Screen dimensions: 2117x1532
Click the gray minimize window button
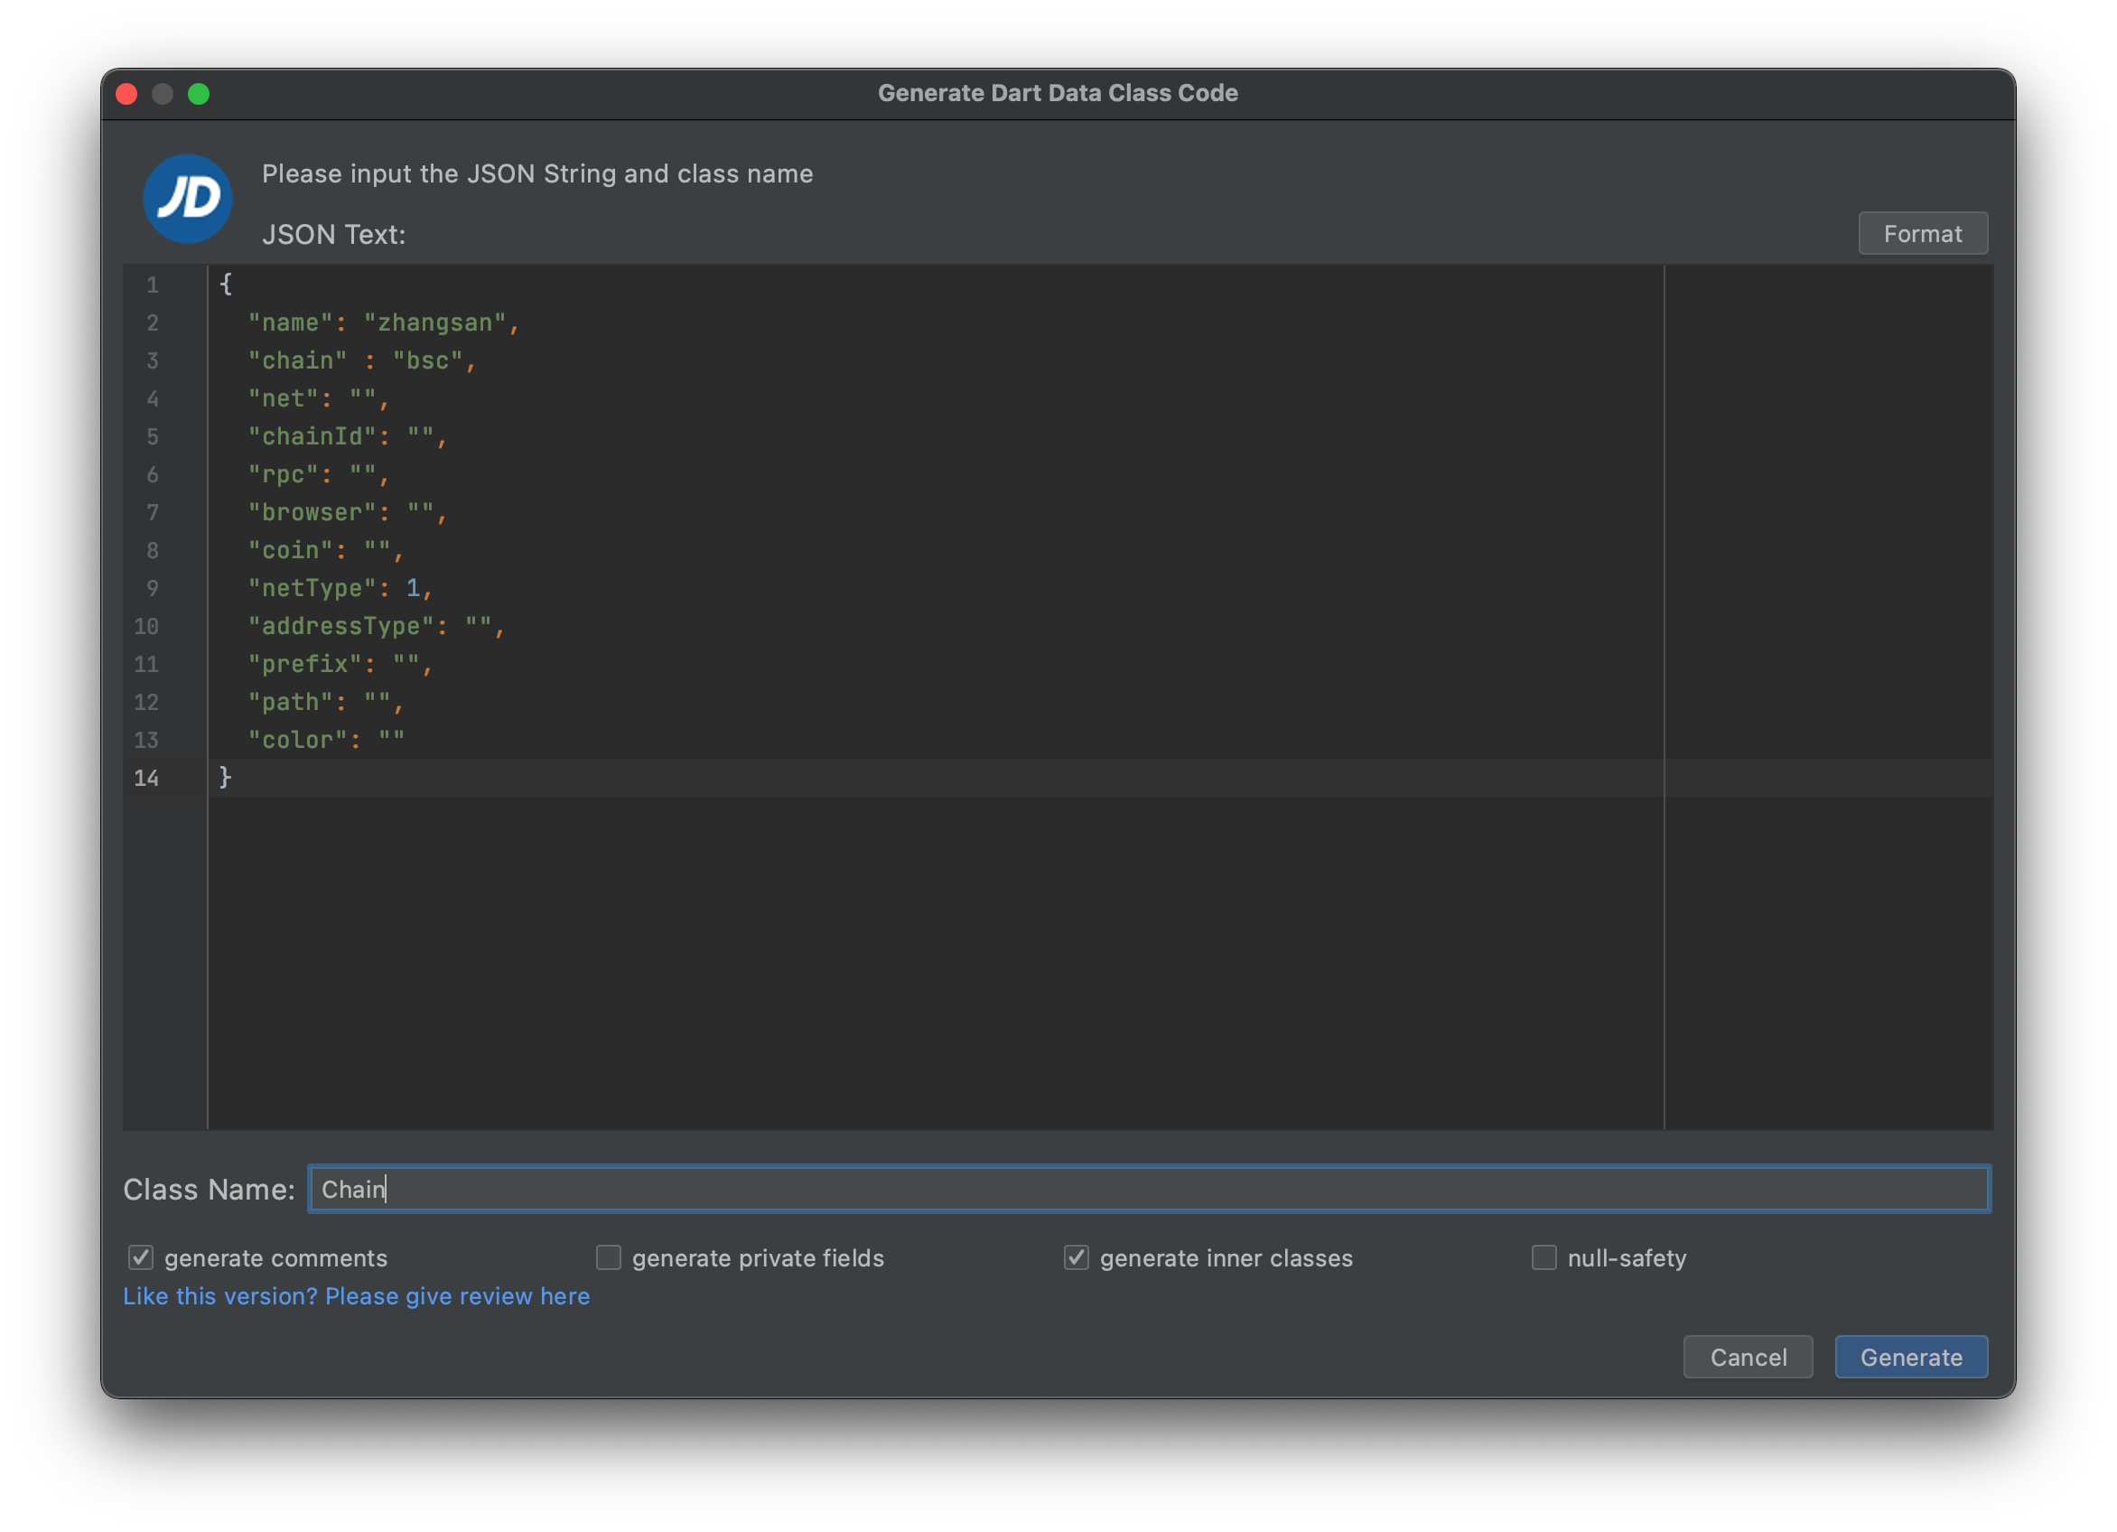163,94
